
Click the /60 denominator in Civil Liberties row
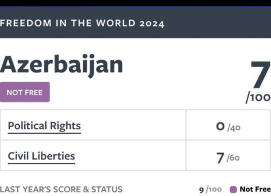[x=233, y=158]
